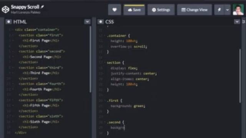246x138 pixels.
Task: Click the Second Page heading text
Action: click(41, 57)
